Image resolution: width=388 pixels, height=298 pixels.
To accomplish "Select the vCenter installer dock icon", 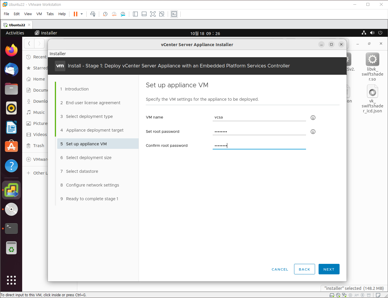I will tap(11, 190).
